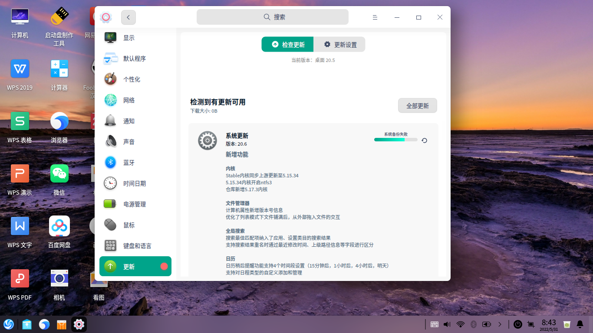Viewport: 593px width, 333px height.
Task: Open Keyboard and Language settings
Action: point(135,246)
